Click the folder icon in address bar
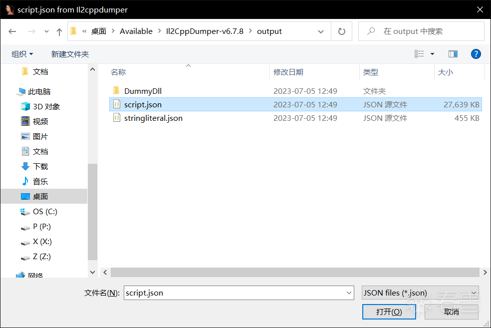 [73, 31]
